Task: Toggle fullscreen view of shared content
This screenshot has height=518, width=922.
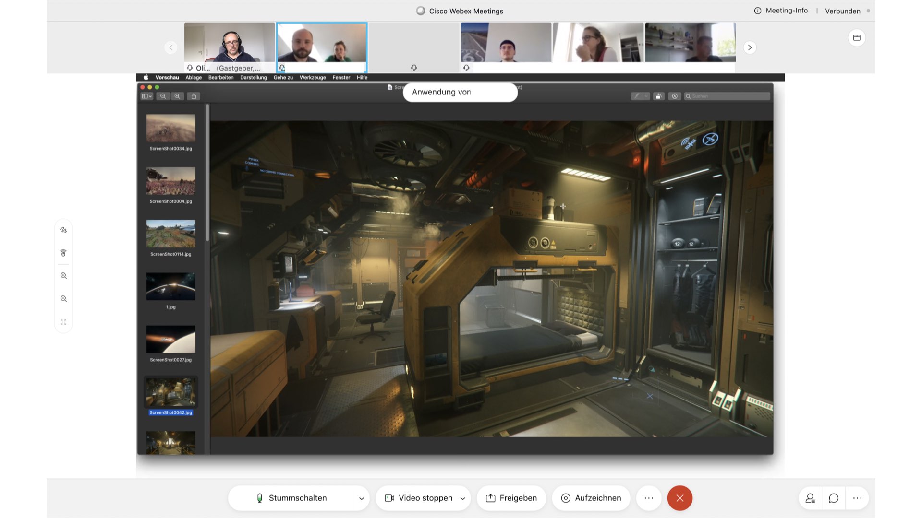Action: pos(63,322)
